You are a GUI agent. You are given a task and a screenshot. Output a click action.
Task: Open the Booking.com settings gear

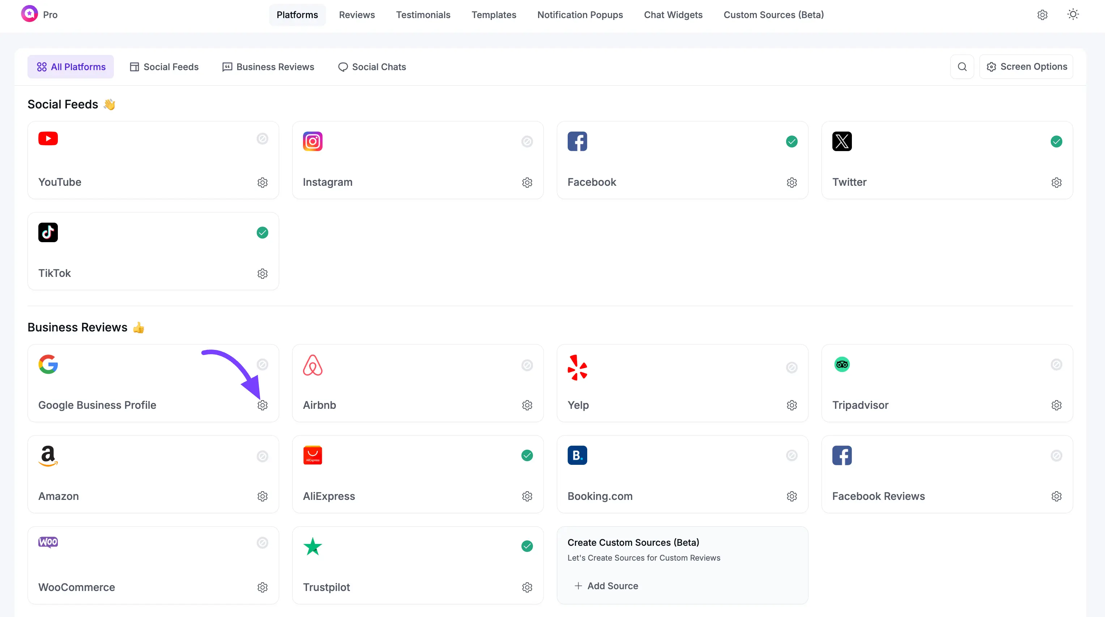click(792, 496)
